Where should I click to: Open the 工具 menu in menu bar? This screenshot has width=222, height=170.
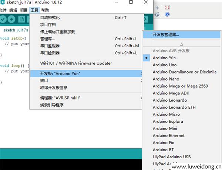click(x=34, y=10)
